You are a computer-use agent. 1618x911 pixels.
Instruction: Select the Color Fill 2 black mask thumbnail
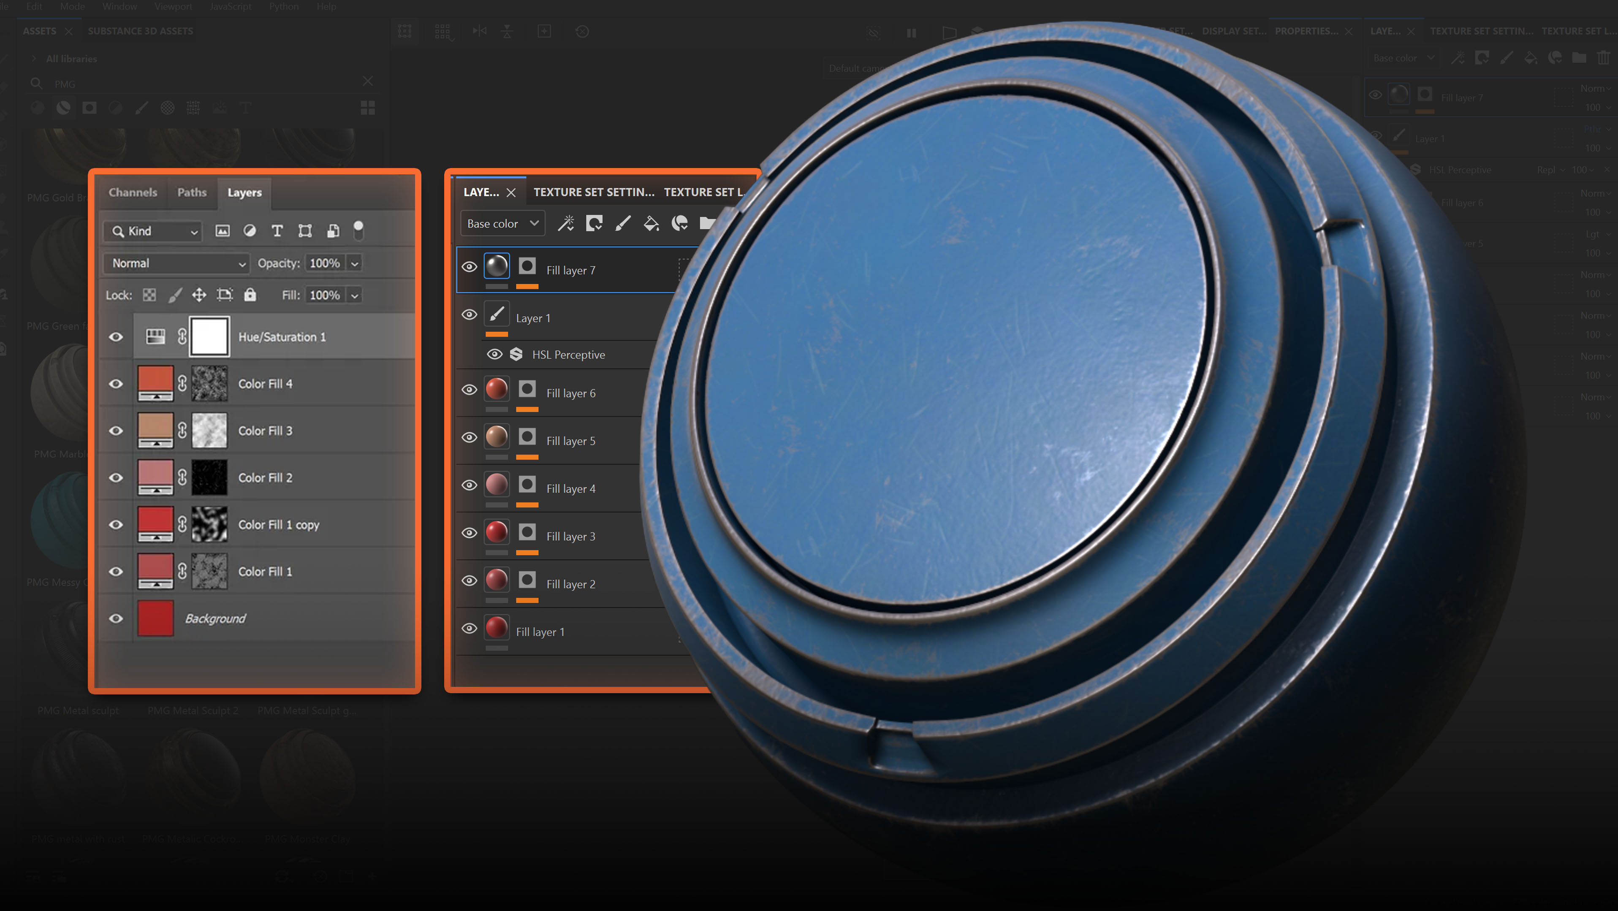click(209, 478)
